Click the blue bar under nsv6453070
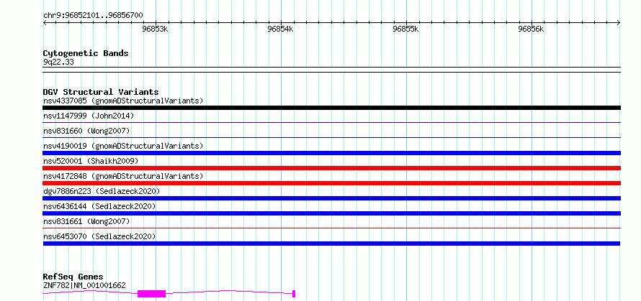This screenshot has height=301, width=641. tap(331, 244)
